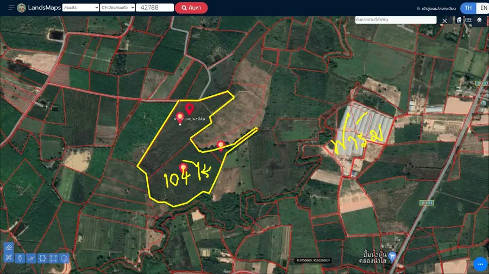489x274 pixels.
Task: Click the parcel number field showing 42788
Action: [x=154, y=8]
